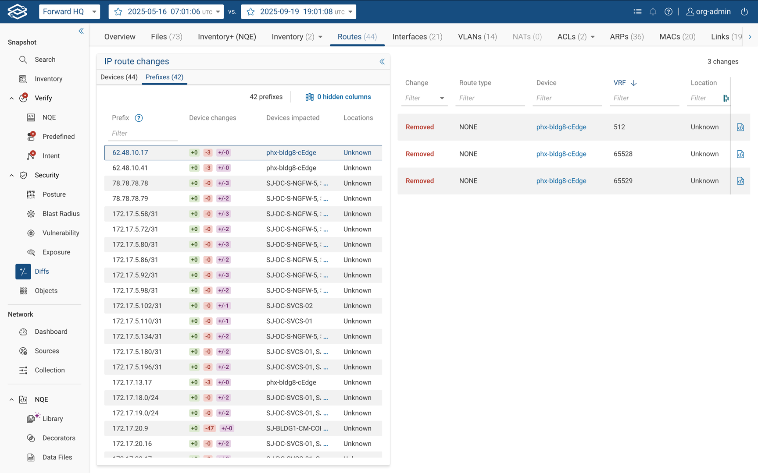Select the Devices (44) tab
Viewport: 758px width, 473px height.
coord(119,77)
